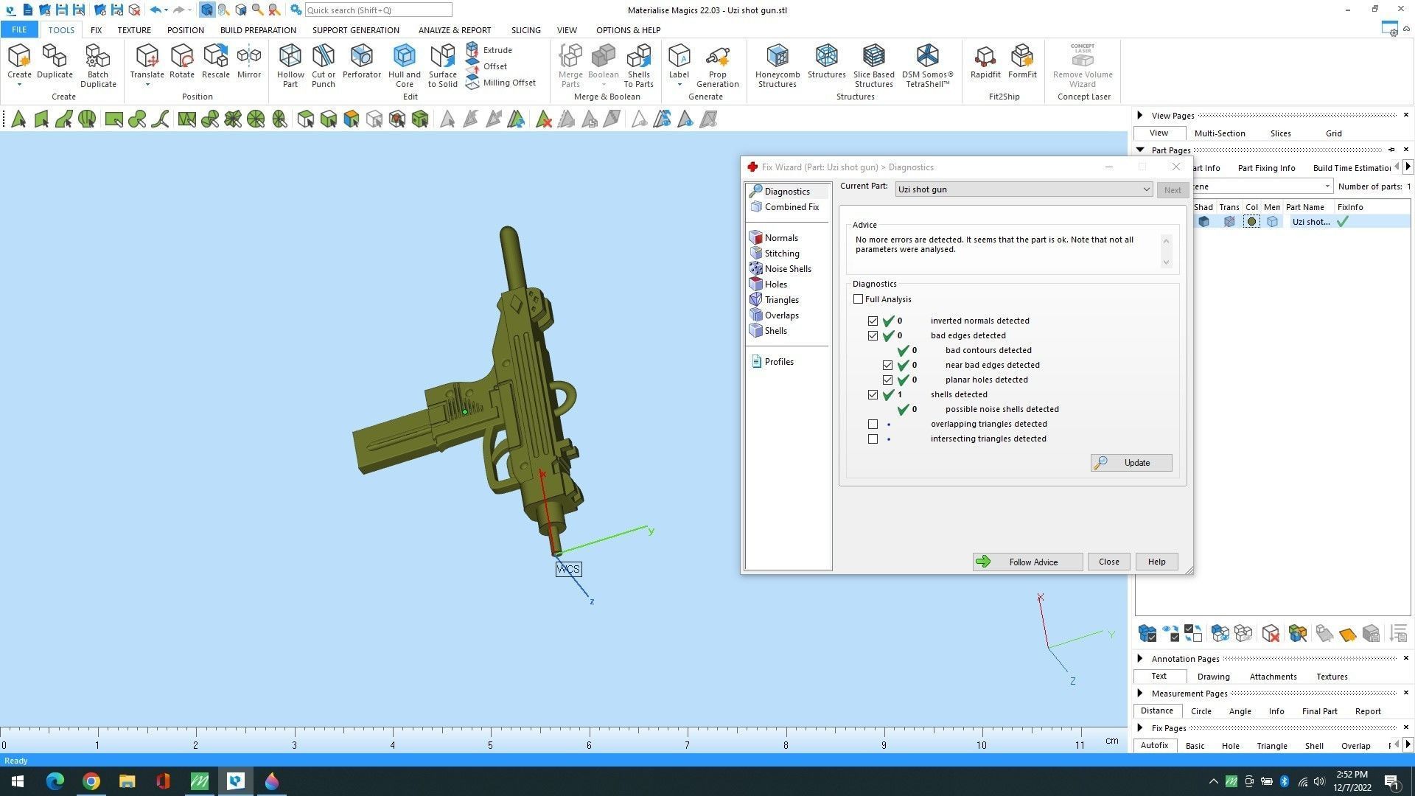Enable the Full Analysis checkbox
Image resolution: width=1415 pixels, height=796 pixels.
pos(858,299)
